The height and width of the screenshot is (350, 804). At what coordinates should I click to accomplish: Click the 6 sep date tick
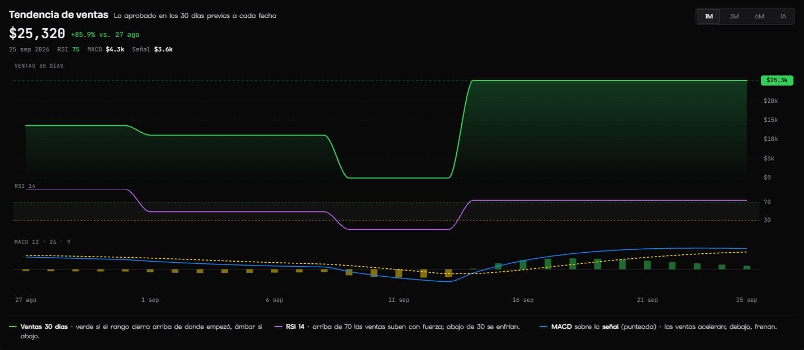[x=275, y=300]
